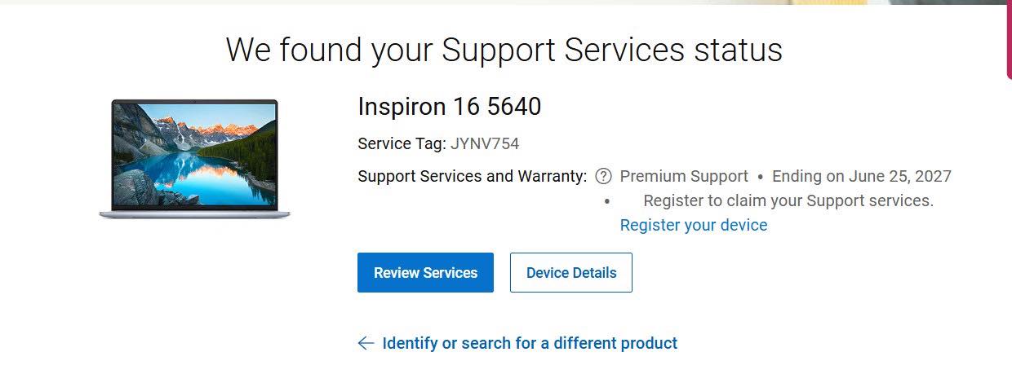Click the Register to claim your Support services text
The image size is (1012, 374).
[x=788, y=200]
